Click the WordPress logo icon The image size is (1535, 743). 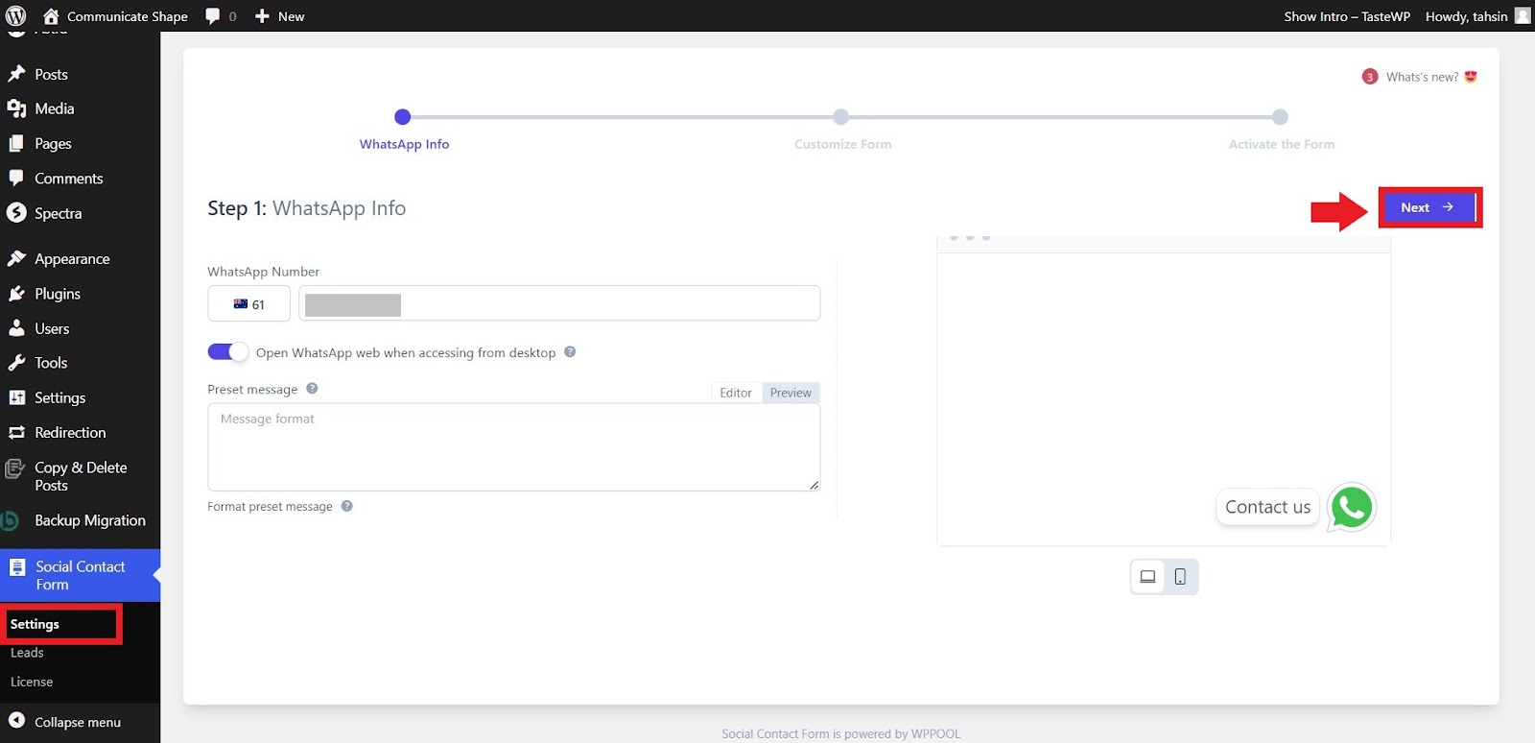point(16,15)
